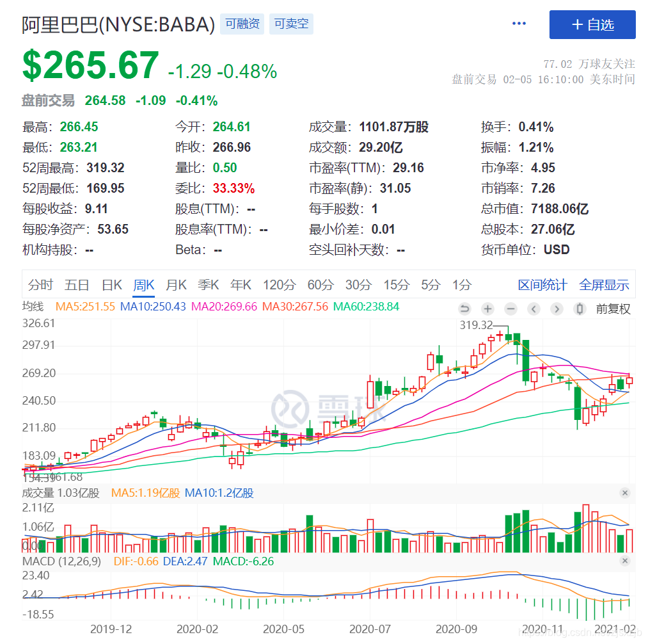Select the 5分 interval tab

431,285
